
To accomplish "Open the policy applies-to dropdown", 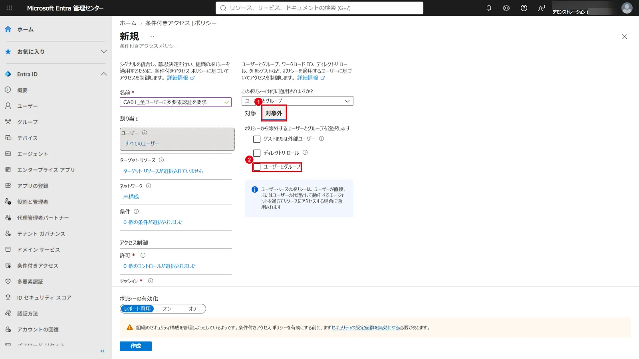I will click(298, 101).
